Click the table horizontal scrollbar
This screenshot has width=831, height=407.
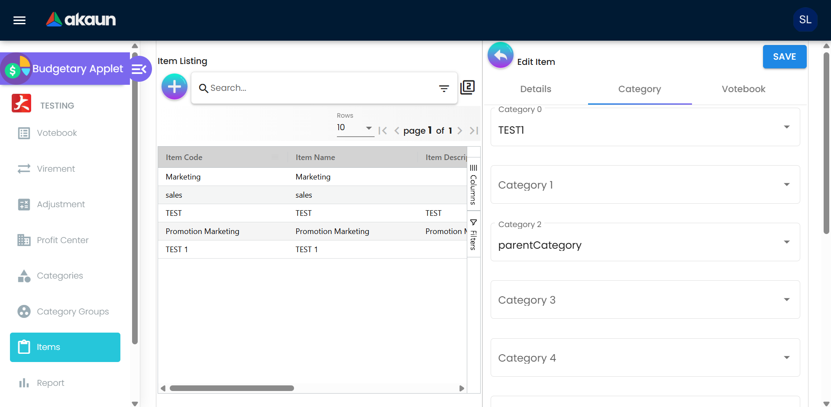(232, 388)
